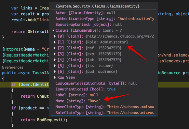Click the highlighted 'if (User.Identit' line
The width and height of the screenshot is (189, 129).
30,85
